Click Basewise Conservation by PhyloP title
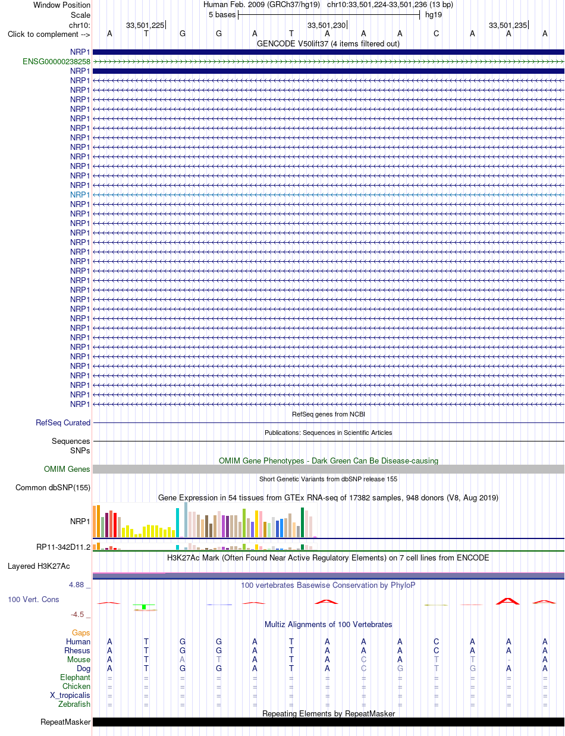This screenshot has height=736, width=565. point(328,585)
